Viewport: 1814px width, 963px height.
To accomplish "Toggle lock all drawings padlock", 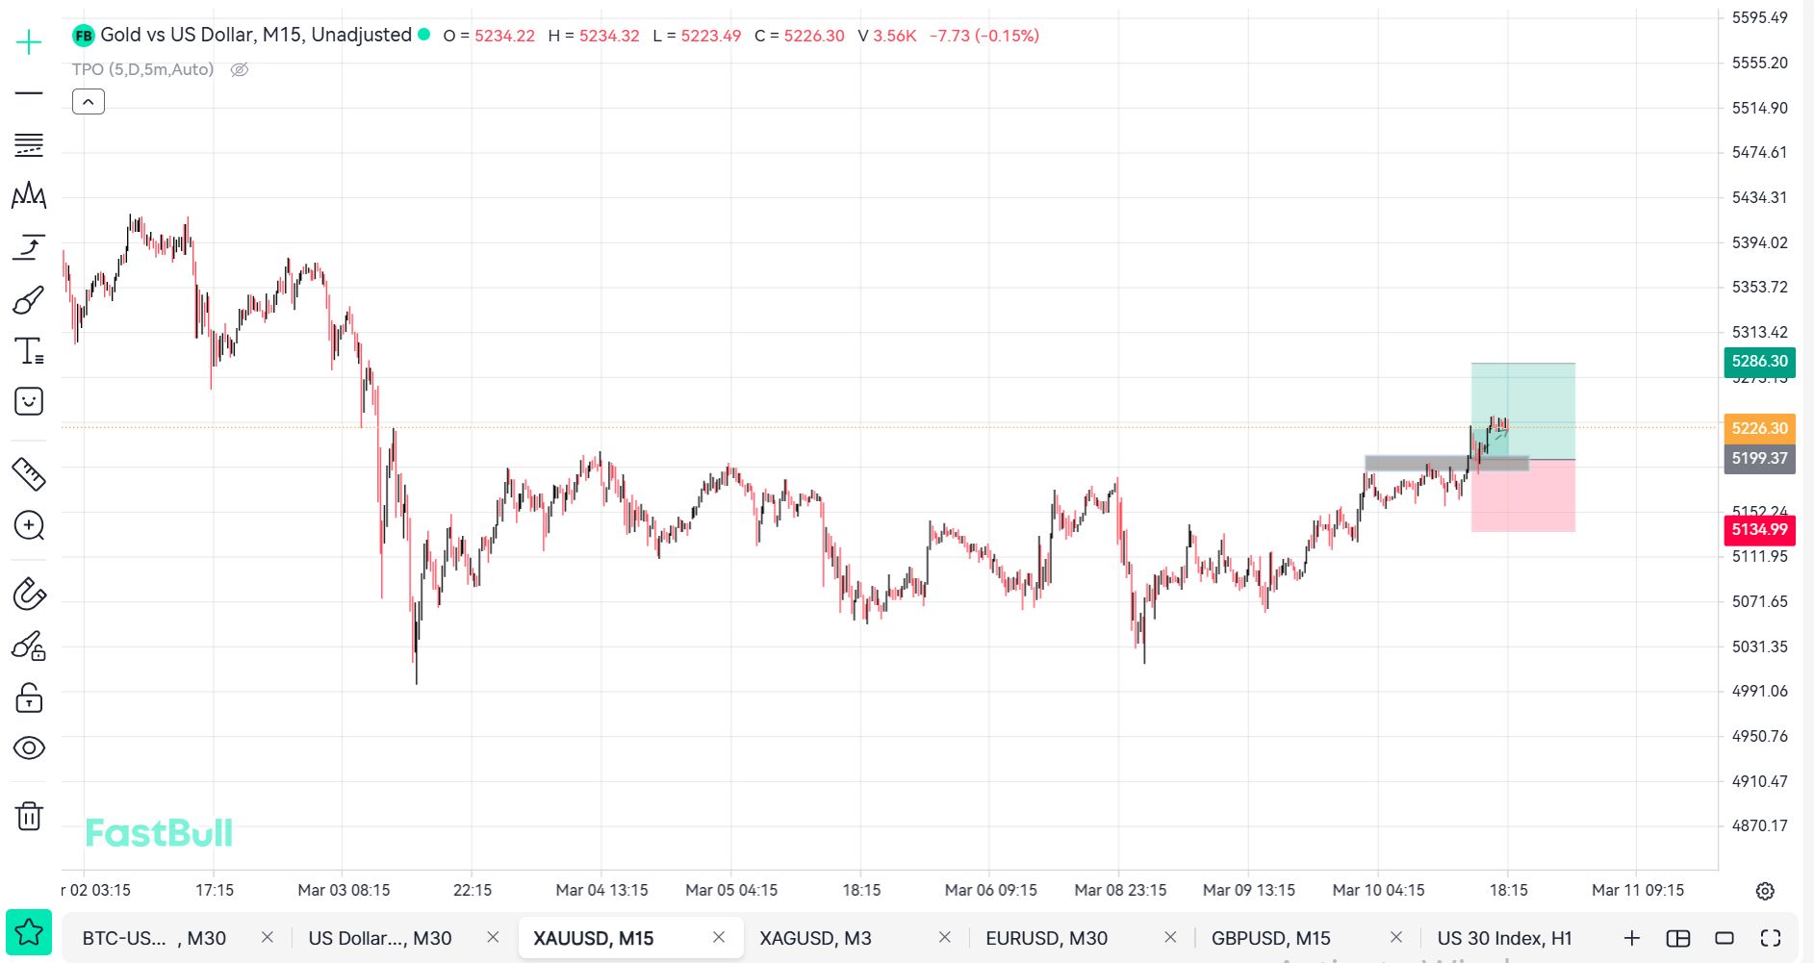I will click(x=29, y=697).
